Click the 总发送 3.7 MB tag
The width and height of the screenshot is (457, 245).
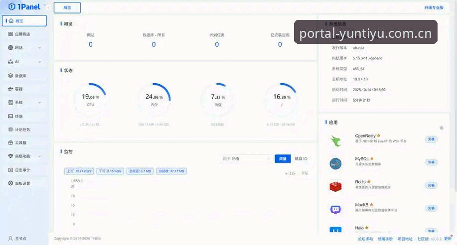point(140,171)
